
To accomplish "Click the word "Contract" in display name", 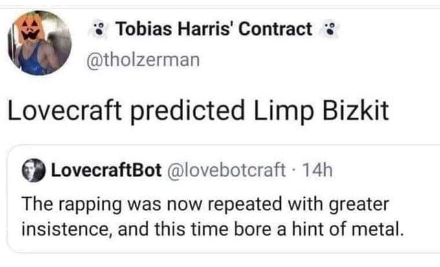I will tap(277, 29).
